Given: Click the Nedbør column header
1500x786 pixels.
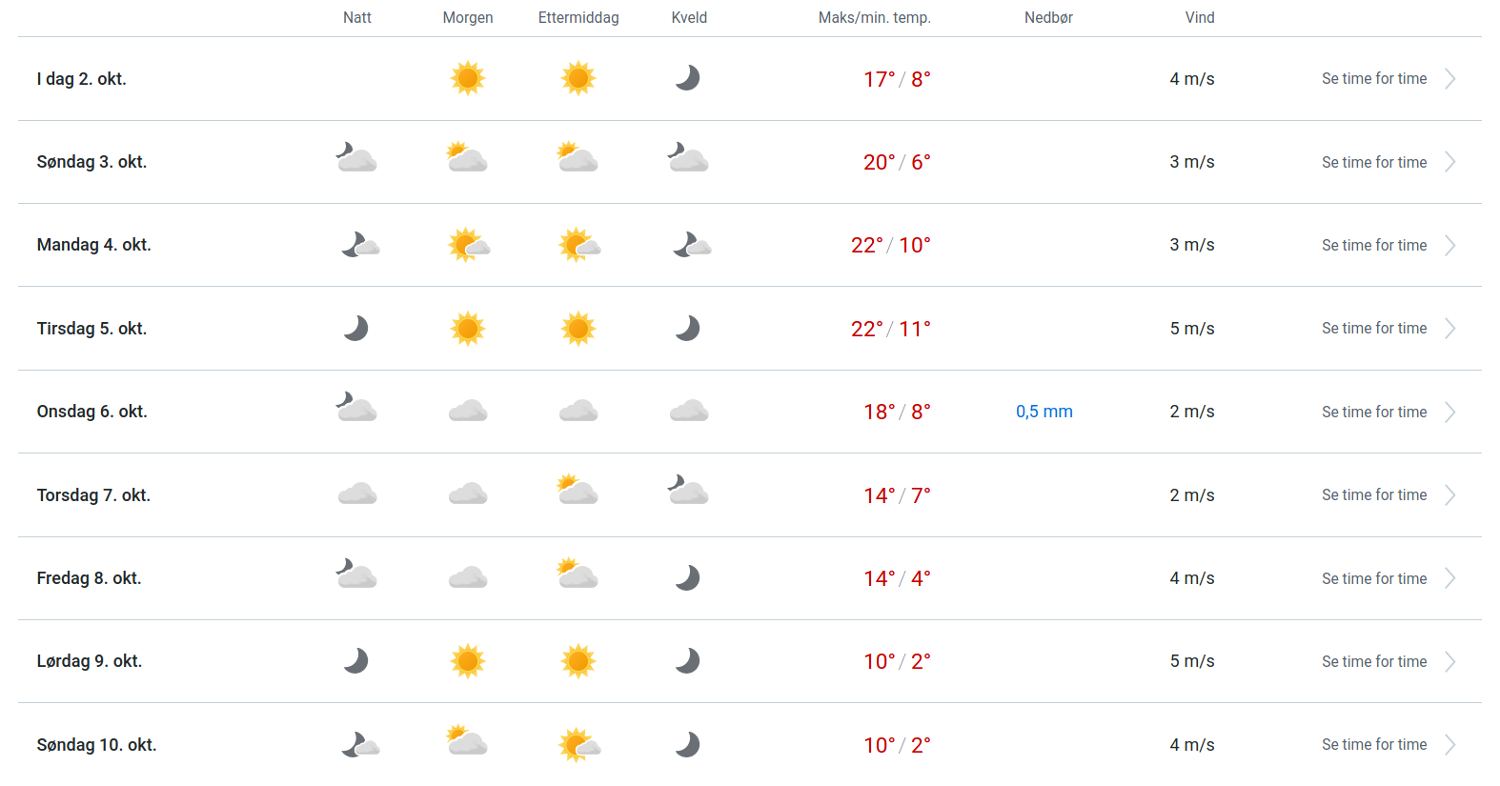Looking at the screenshot, I should [x=1048, y=17].
